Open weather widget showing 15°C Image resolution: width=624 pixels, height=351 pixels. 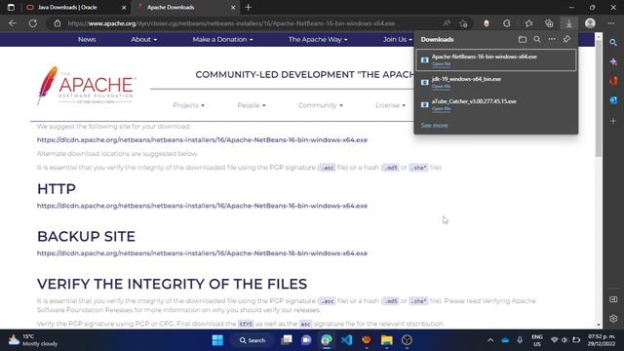(x=33, y=340)
